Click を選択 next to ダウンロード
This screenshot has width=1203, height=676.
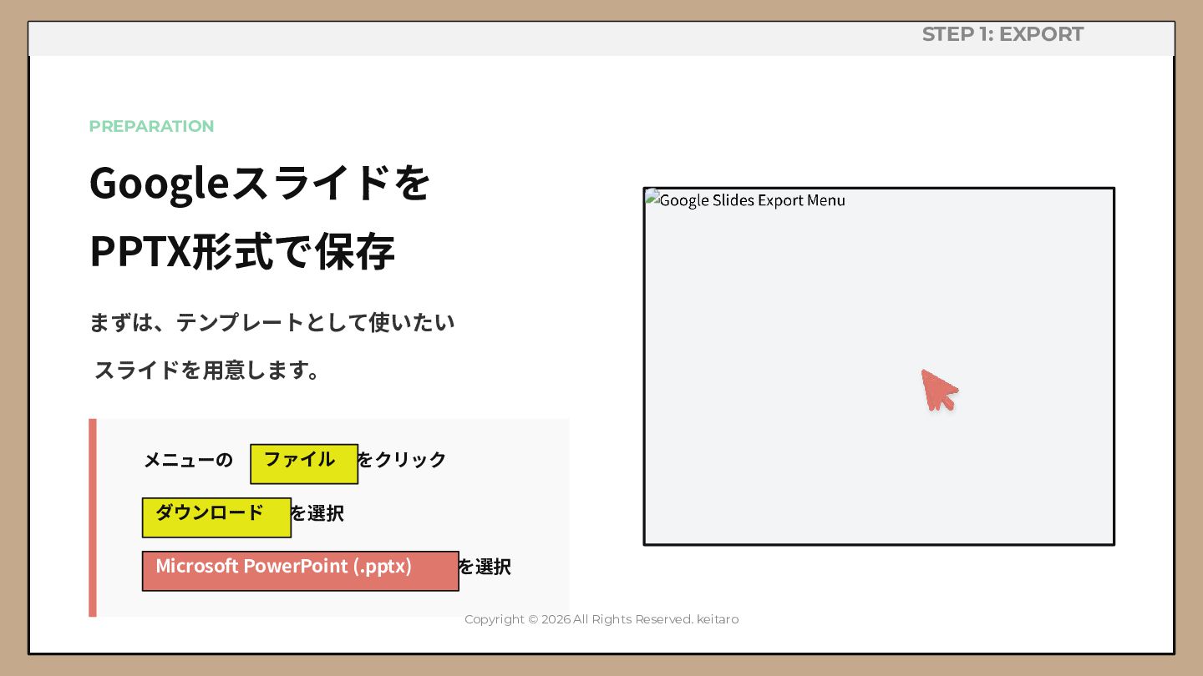pyautogui.click(x=317, y=513)
